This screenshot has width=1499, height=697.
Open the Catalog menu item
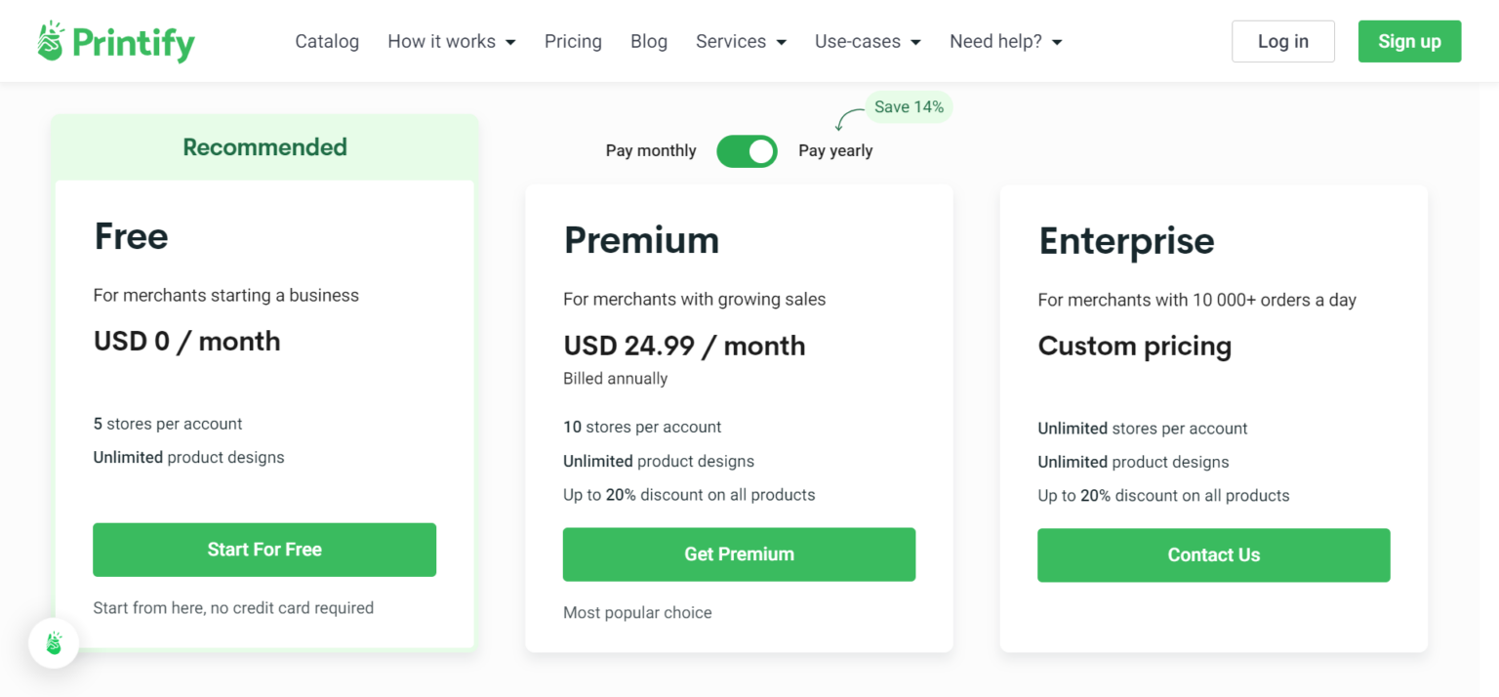coord(327,42)
